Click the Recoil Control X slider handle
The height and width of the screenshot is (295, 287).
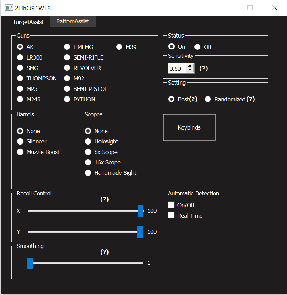click(x=140, y=211)
